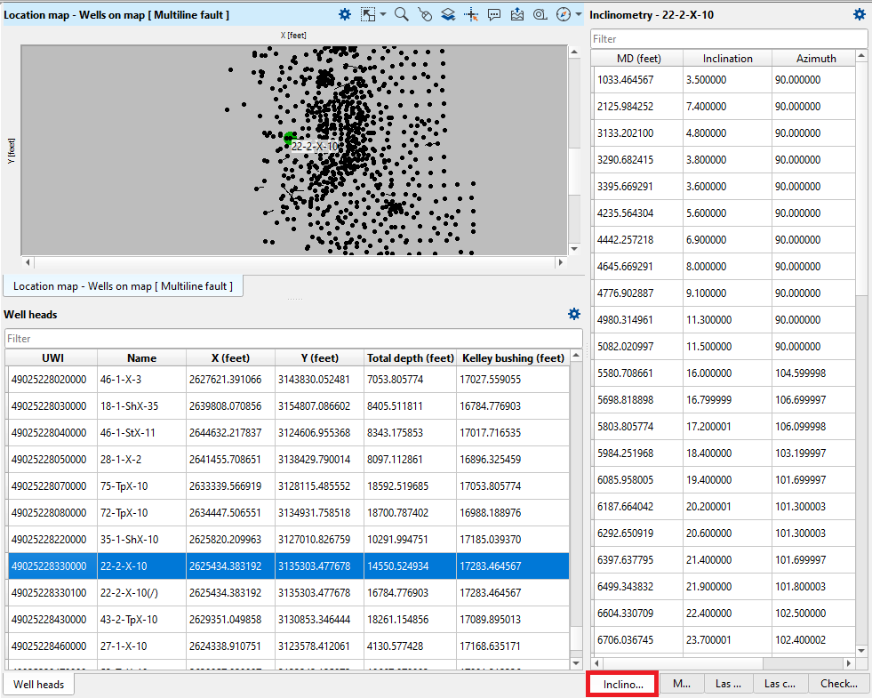
Task: Select the zoom magnifier tool
Action: coord(400,14)
